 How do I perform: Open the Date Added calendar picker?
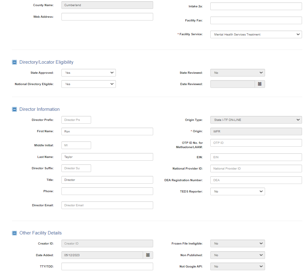148,255
